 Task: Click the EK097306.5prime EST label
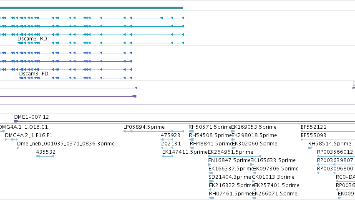(x=276, y=169)
